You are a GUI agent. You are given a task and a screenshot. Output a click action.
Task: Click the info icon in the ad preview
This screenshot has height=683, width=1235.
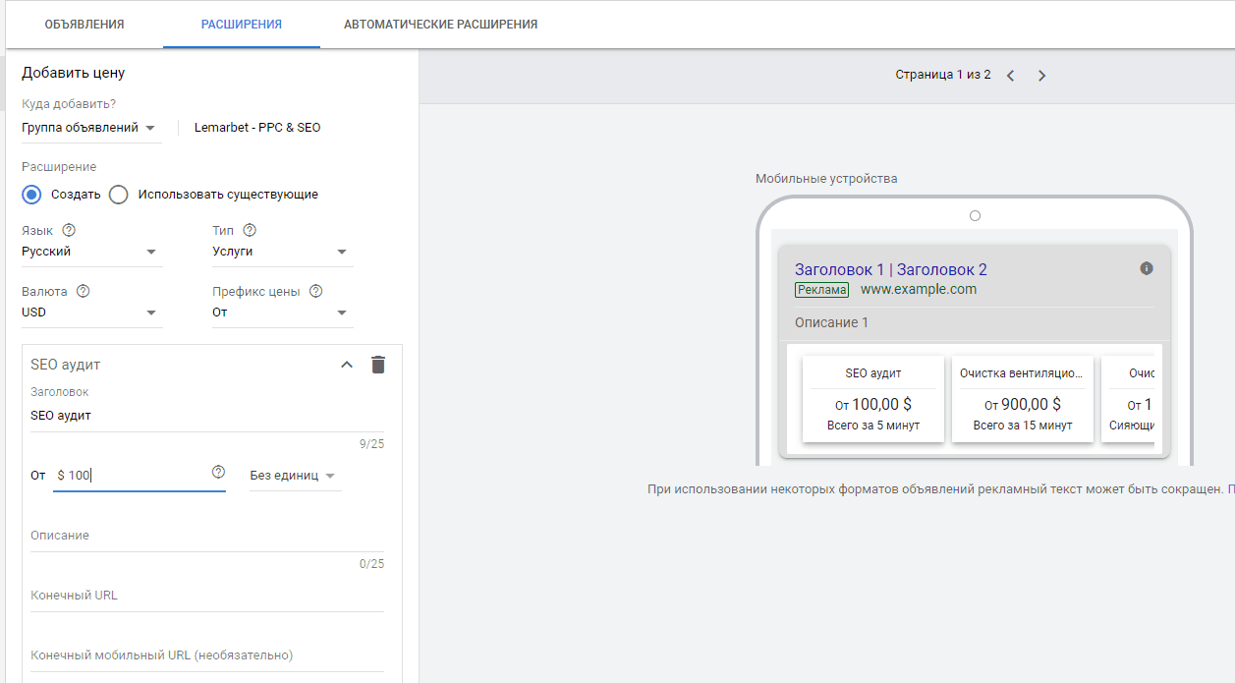click(x=1146, y=266)
